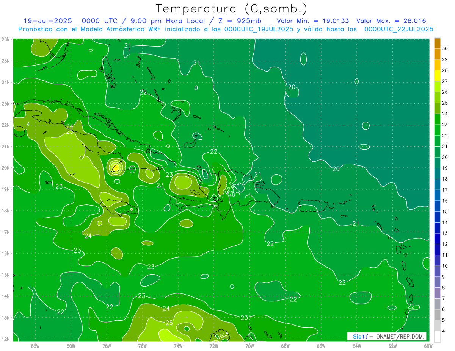455x351 pixels.
Task: Click the "14N" latitude axis label
Action: [6, 296]
